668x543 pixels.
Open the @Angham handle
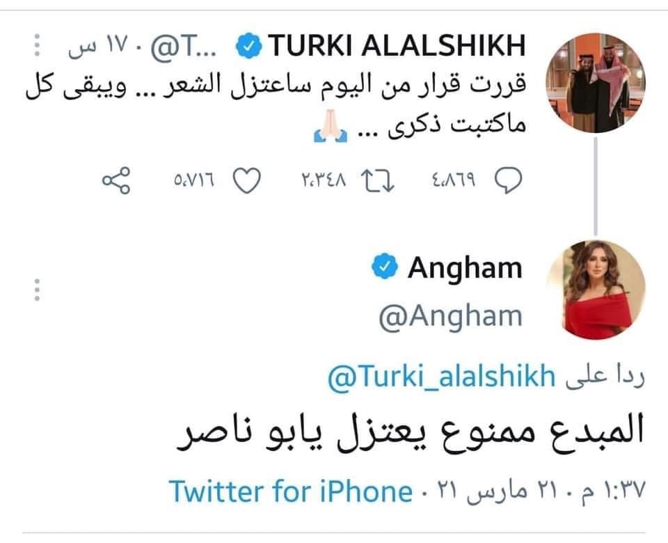[450, 316]
